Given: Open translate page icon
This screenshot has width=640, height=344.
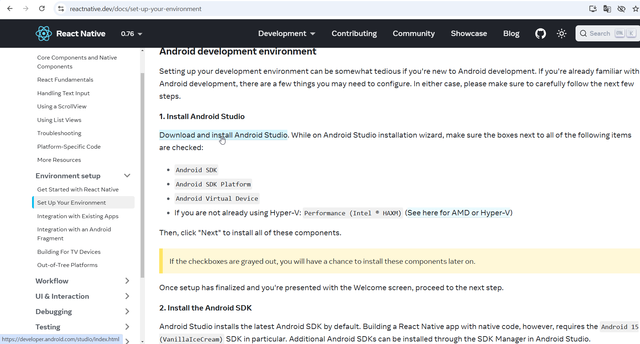Looking at the screenshot, I should click(x=607, y=9).
